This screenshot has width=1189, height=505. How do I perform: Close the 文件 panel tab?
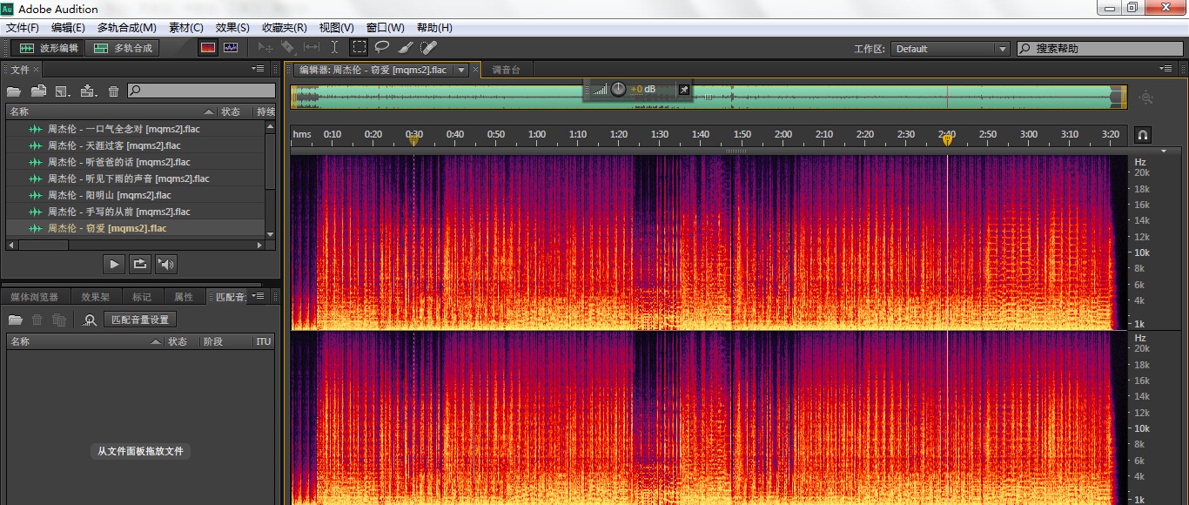click(37, 70)
